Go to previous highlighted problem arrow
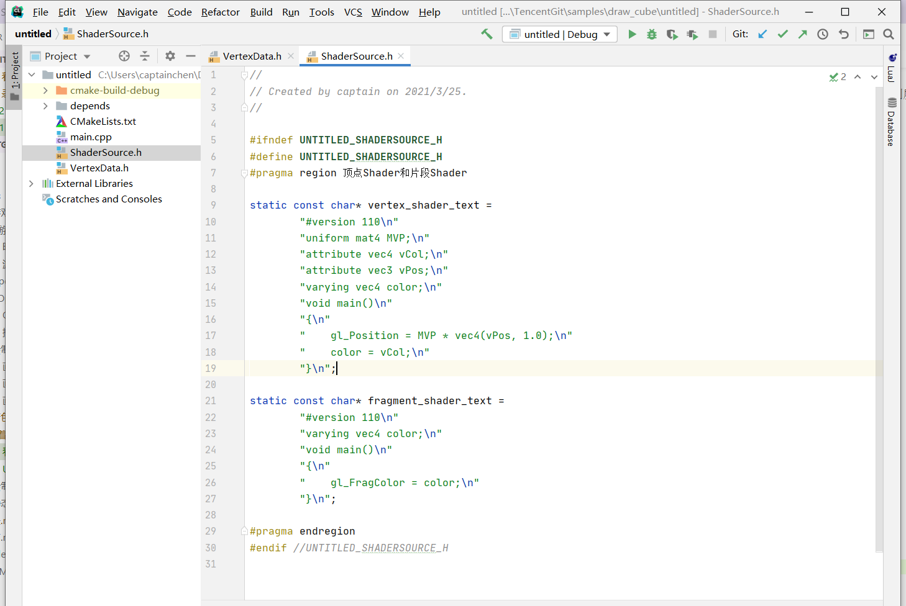Viewport: 906px width, 606px height. (x=858, y=77)
